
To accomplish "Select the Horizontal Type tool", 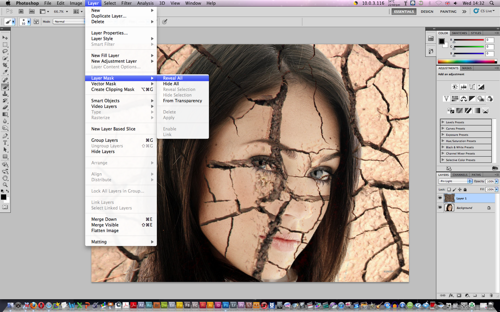I will pos(5,143).
